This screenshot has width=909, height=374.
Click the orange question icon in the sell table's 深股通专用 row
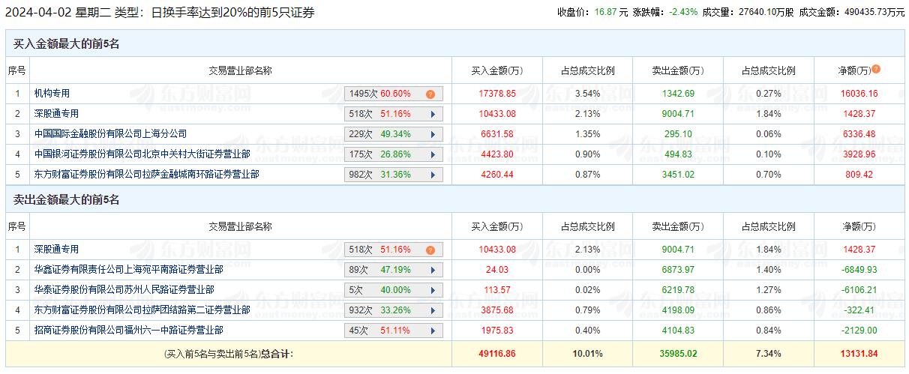pyautogui.click(x=430, y=250)
